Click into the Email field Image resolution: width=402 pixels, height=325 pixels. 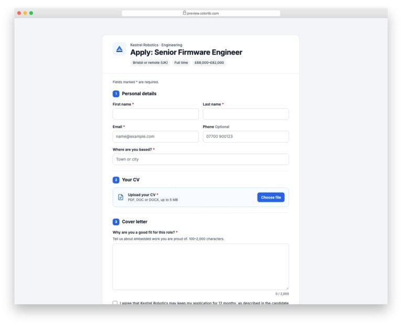tap(155, 137)
